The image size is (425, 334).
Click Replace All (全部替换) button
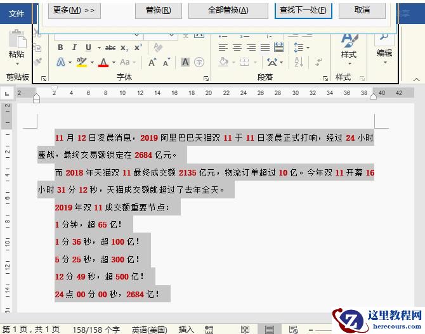coord(228,11)
